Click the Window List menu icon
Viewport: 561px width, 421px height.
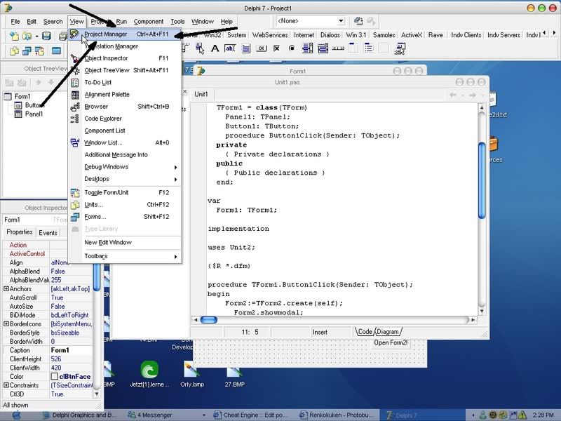click(x=76, y=142)
